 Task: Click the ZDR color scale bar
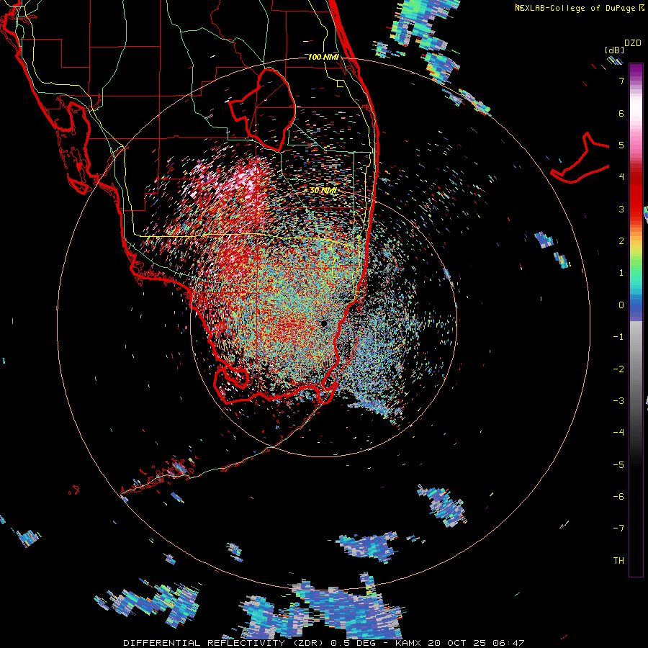click(x=636, y=320)
